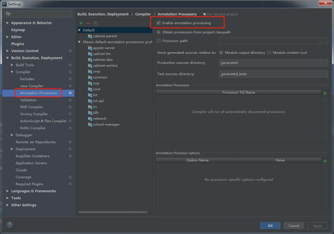Screen dimensions: 334x234
Task: Expand the Other Settings group
Action: (7, 205)
